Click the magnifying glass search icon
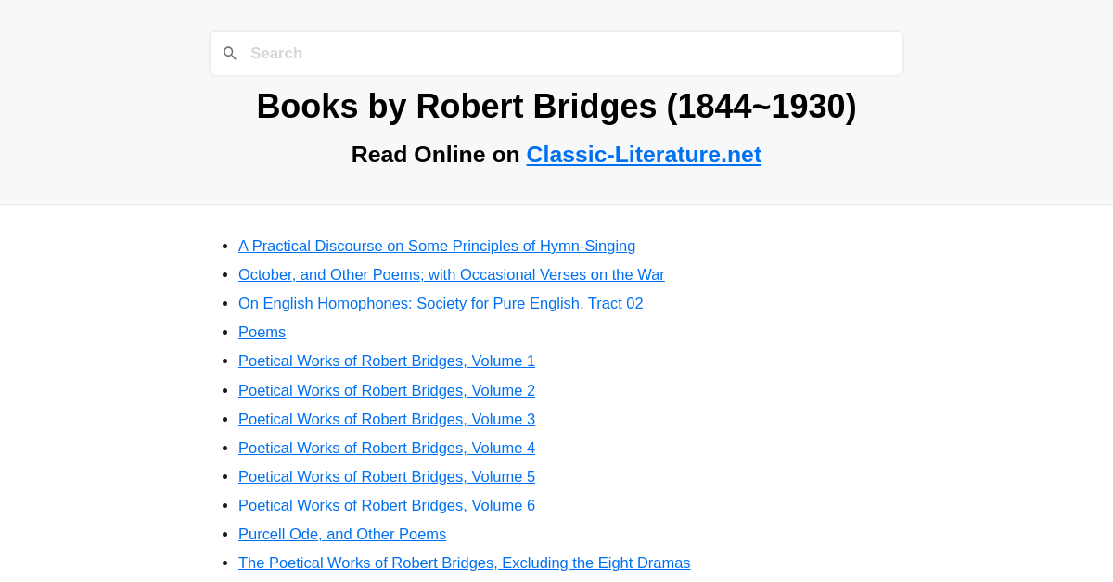The image size is (1113, 582). [230, 53]
